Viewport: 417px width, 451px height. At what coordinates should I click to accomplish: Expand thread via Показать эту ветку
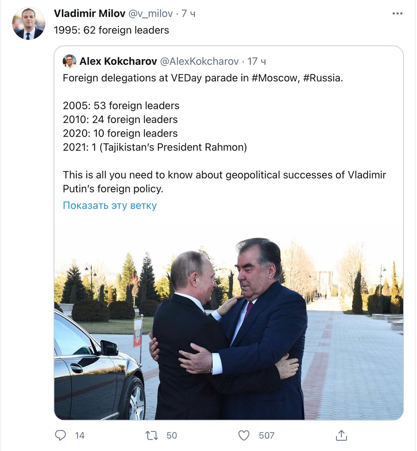tap(110, 205)
